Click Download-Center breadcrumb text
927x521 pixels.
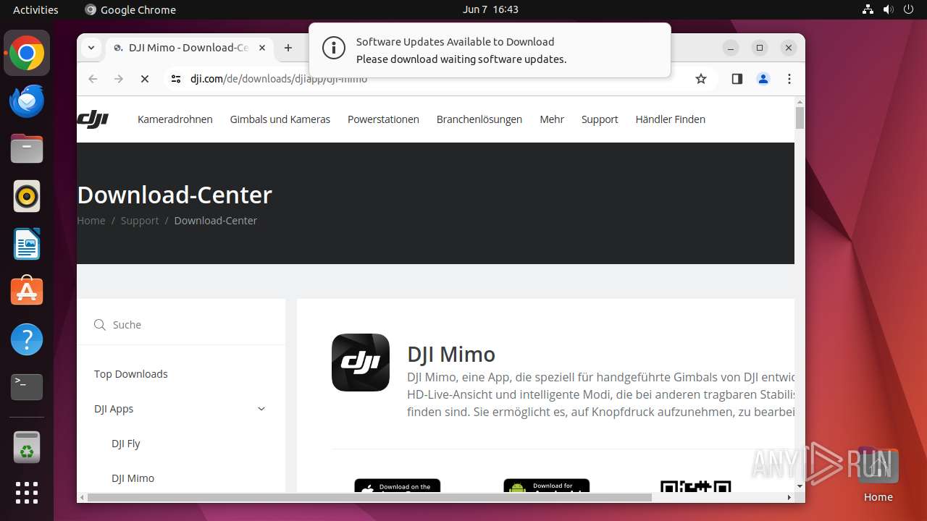point(216,221)
